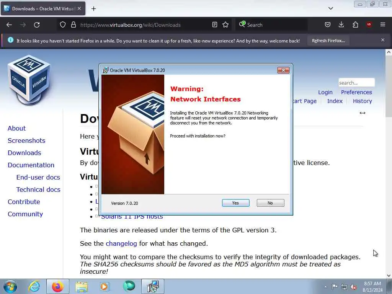Open Technical docs link

click(x=38, y=189)
